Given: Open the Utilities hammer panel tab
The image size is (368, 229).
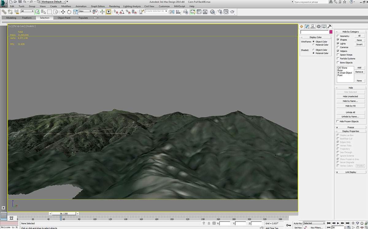Looking at the screenshot, I should click(x=329, y=27).
